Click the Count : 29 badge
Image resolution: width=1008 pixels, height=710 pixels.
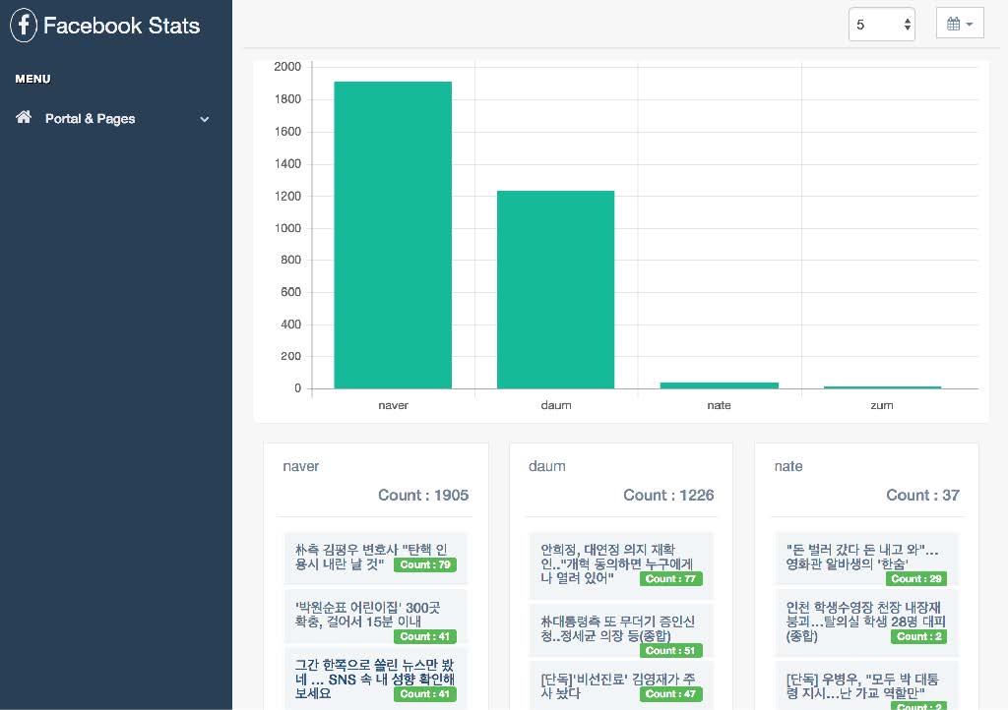(x=916, y=579)
